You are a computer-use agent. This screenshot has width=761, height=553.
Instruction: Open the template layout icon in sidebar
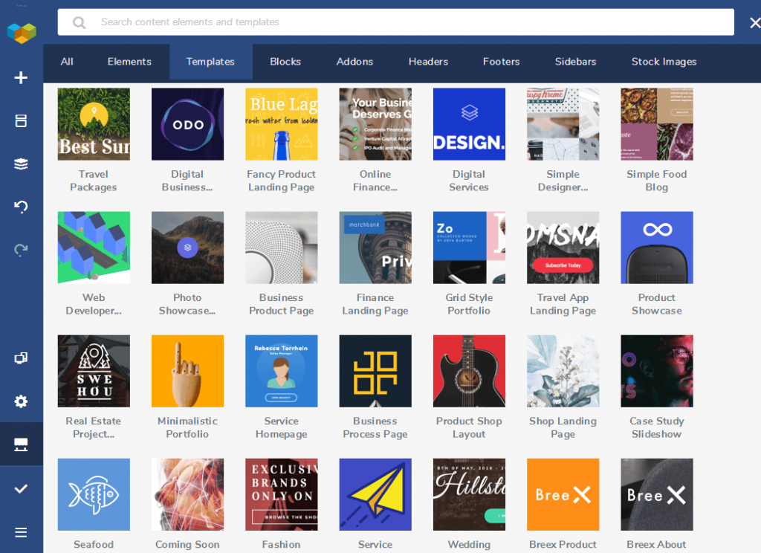coord(21,120)
